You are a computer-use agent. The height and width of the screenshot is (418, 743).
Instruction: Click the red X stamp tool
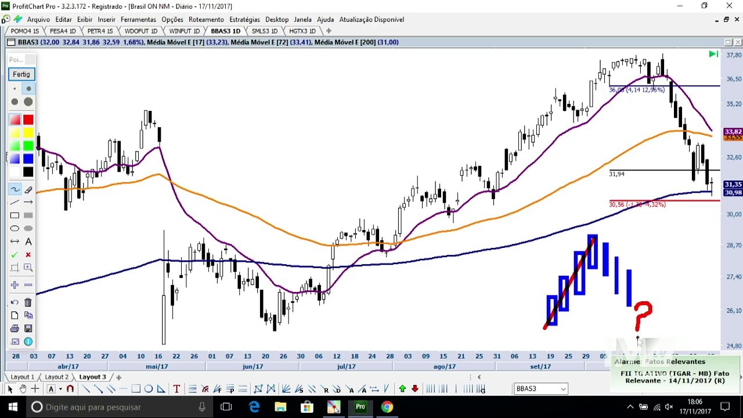pyautogui.click(x=28, y=255)
